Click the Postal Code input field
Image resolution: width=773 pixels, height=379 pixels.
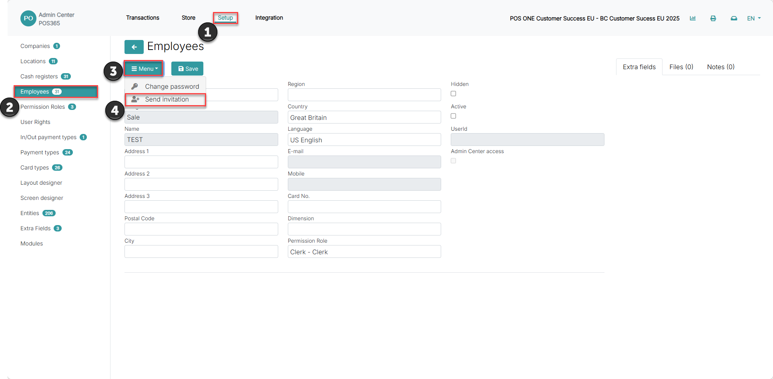pos(201,229)
